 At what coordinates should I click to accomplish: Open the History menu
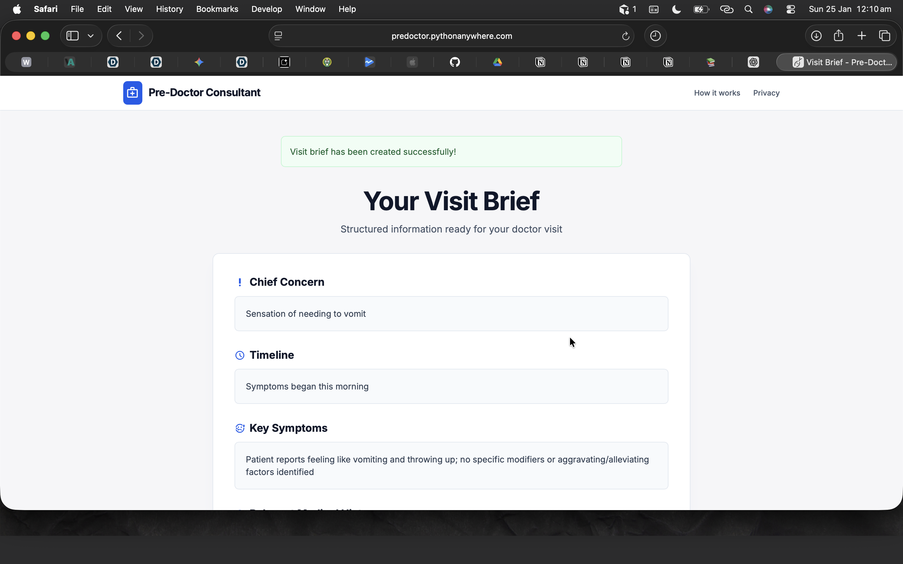tap(169, 9)
